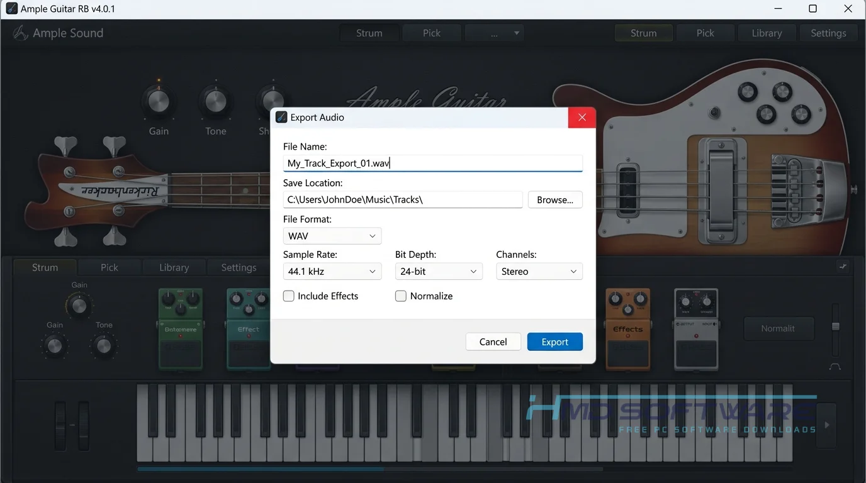Open the File Format WAV dropdown
Screen dimensions: 866x483
pos(332,236)
